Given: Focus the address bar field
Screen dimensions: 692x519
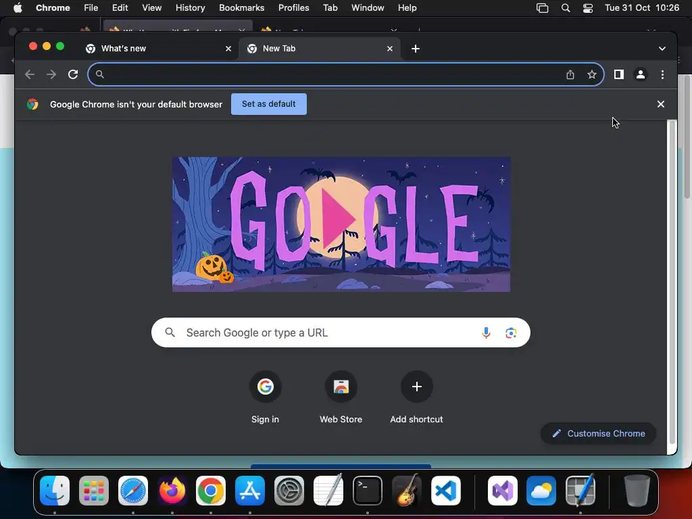Looking at the screenshot, I should pos(346,74).
